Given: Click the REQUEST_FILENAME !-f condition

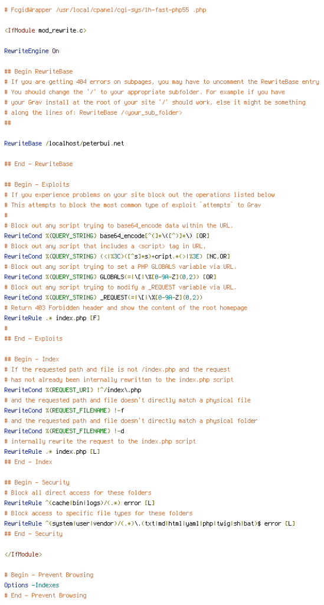Looking at the screenshot, I should (x=64, y=411).
